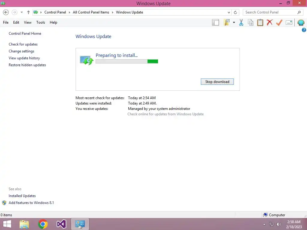Click the Control Panel breadcrumb
307x230 pixels.
(x=55, y=12)
